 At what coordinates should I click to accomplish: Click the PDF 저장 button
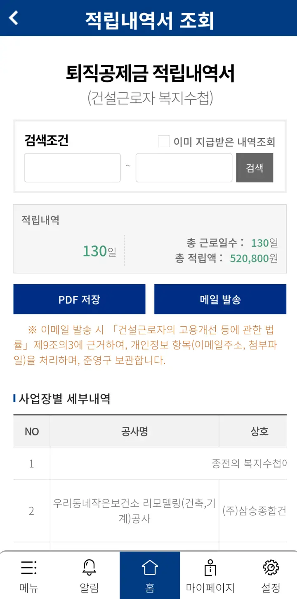80,299
